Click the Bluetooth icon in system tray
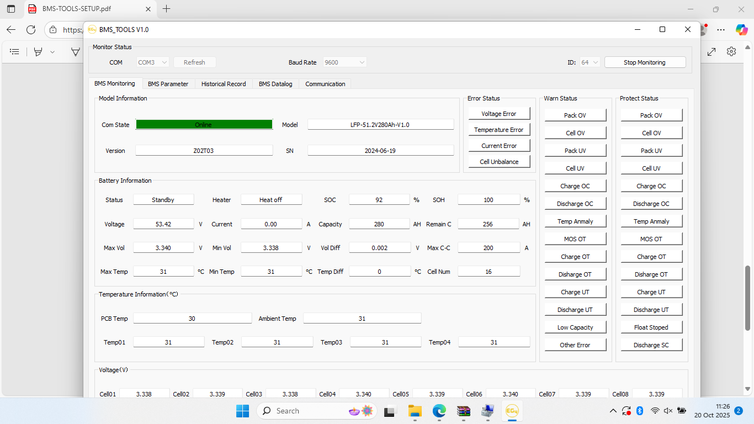 point(640,411)
